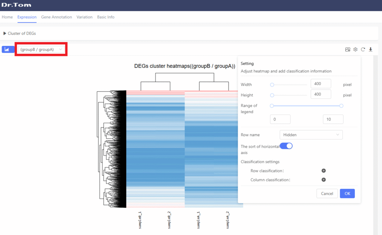Add a column classification with plus icon
The height and width of the screenshot is (235, 382).
coord(323,180)
